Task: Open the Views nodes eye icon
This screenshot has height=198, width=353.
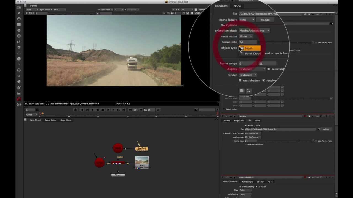Action: (x=19, y=76)
